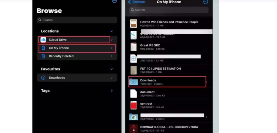Screen dimensions: 277x133
Task: Tap the chevron beside On My iPhone row
Action: click(x=112, y=48)
